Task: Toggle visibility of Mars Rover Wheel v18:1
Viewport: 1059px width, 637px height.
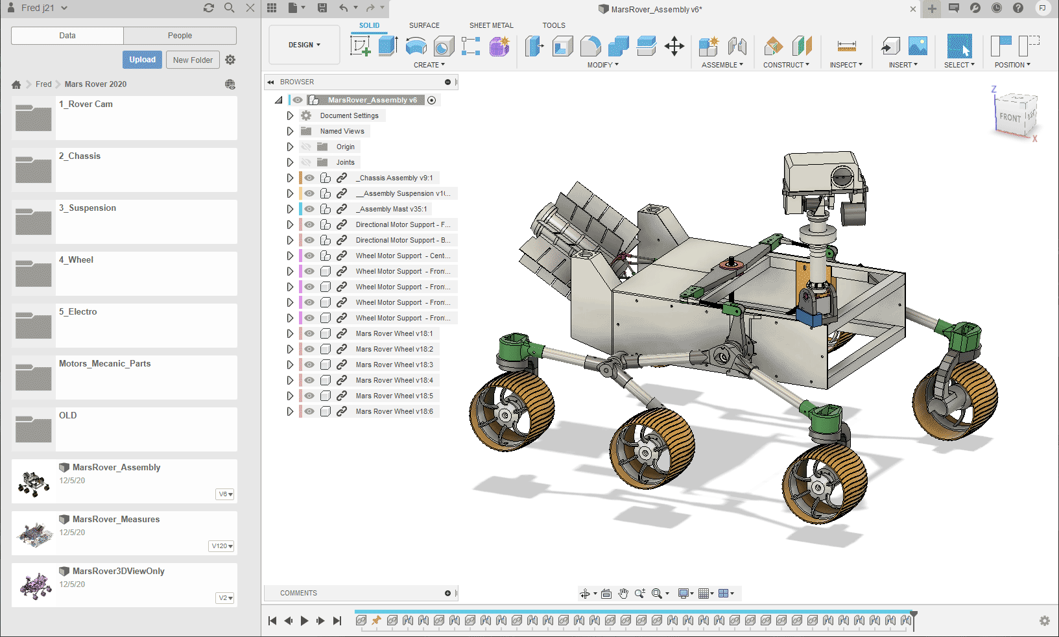Action: pyautogui.click(x=309, y=333)
